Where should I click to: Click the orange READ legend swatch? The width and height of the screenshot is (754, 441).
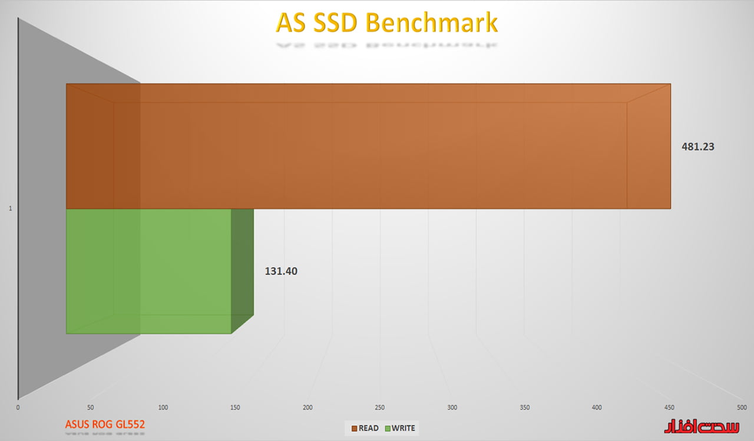point(355,428)
